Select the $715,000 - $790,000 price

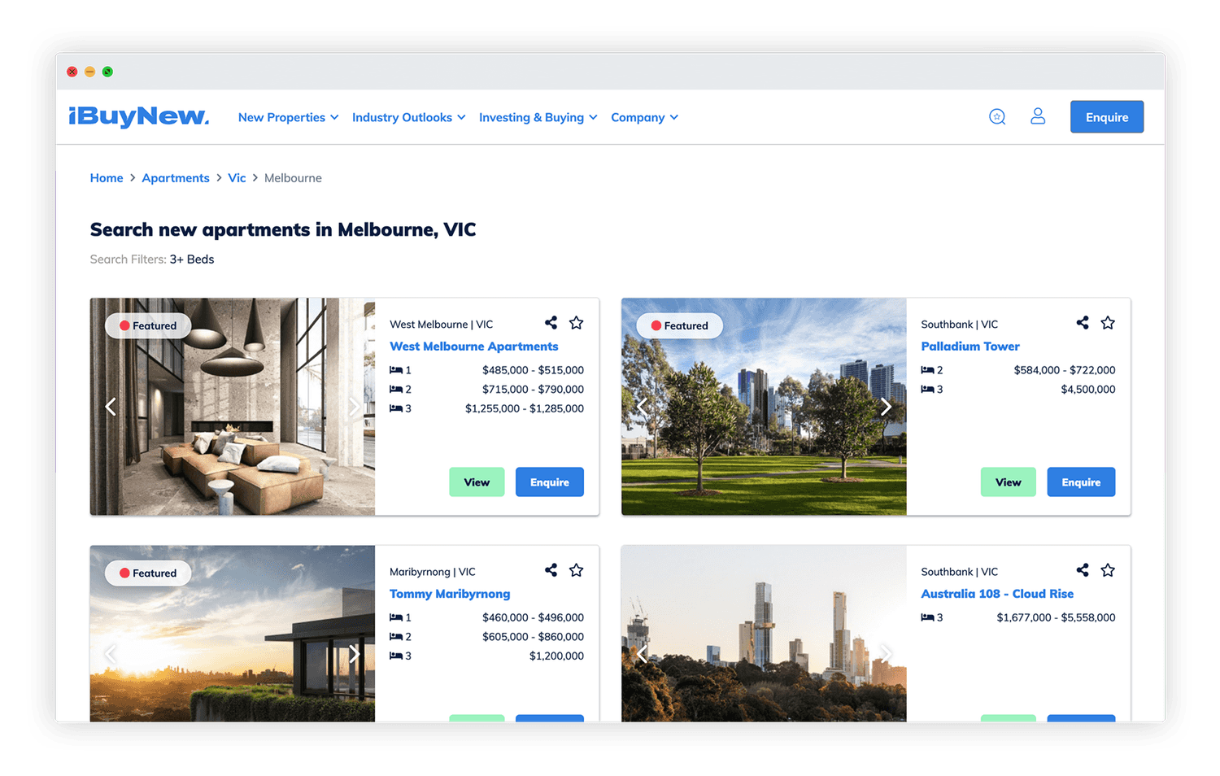(533, 390)
